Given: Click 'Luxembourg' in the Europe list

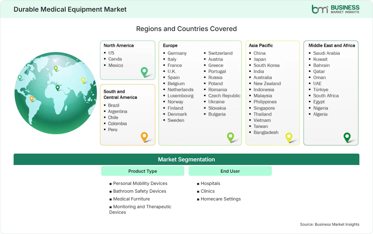Looking at the screenshot, I should [181, 96].
